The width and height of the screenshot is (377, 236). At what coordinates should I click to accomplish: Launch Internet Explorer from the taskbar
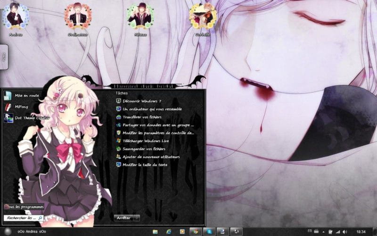click(x=169, y=232)
